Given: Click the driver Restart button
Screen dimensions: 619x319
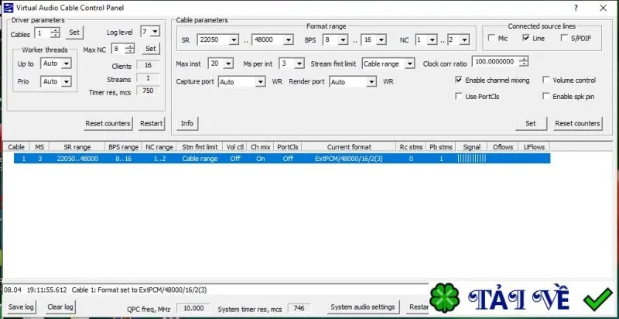Looking at the screenshot, I should (151, 123).
